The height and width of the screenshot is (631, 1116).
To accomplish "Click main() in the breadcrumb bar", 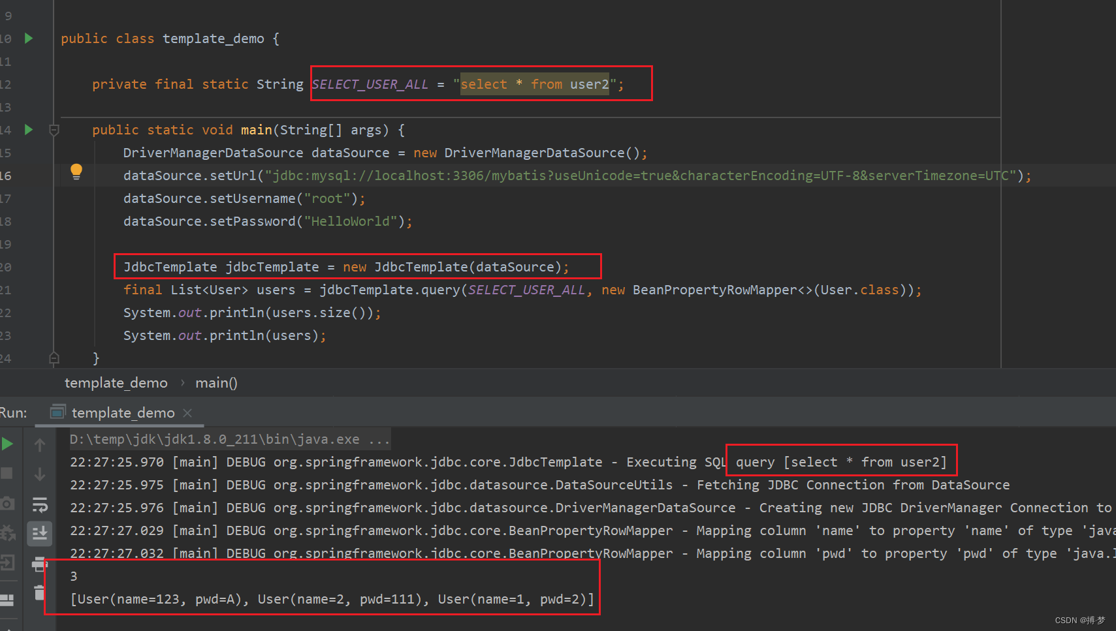I will (216, 383).
